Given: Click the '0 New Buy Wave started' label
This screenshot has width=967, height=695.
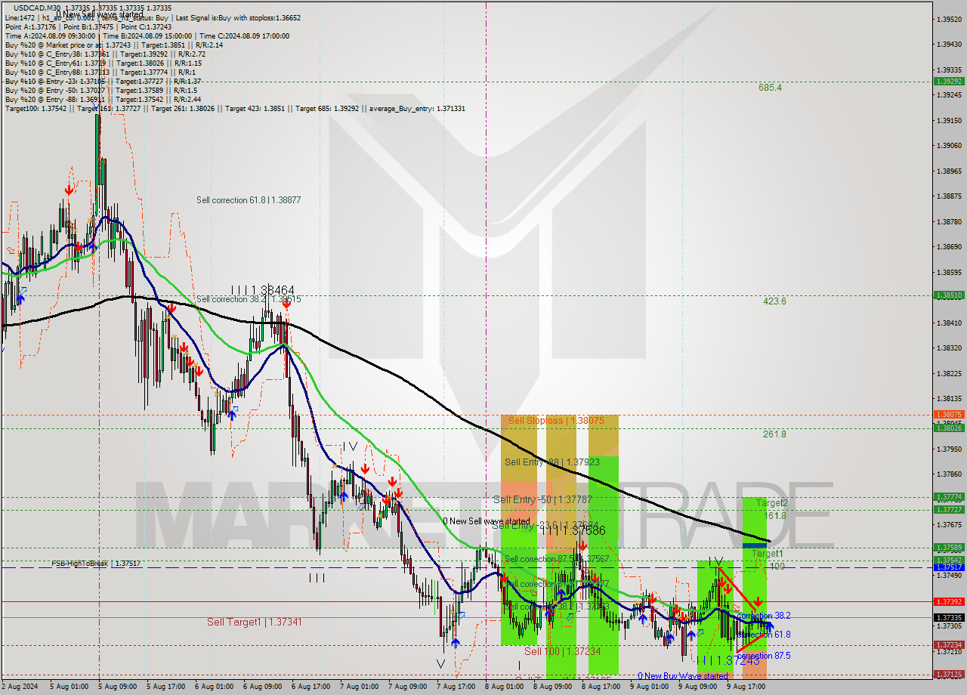Looking at the screenshot, I should 683,676.
